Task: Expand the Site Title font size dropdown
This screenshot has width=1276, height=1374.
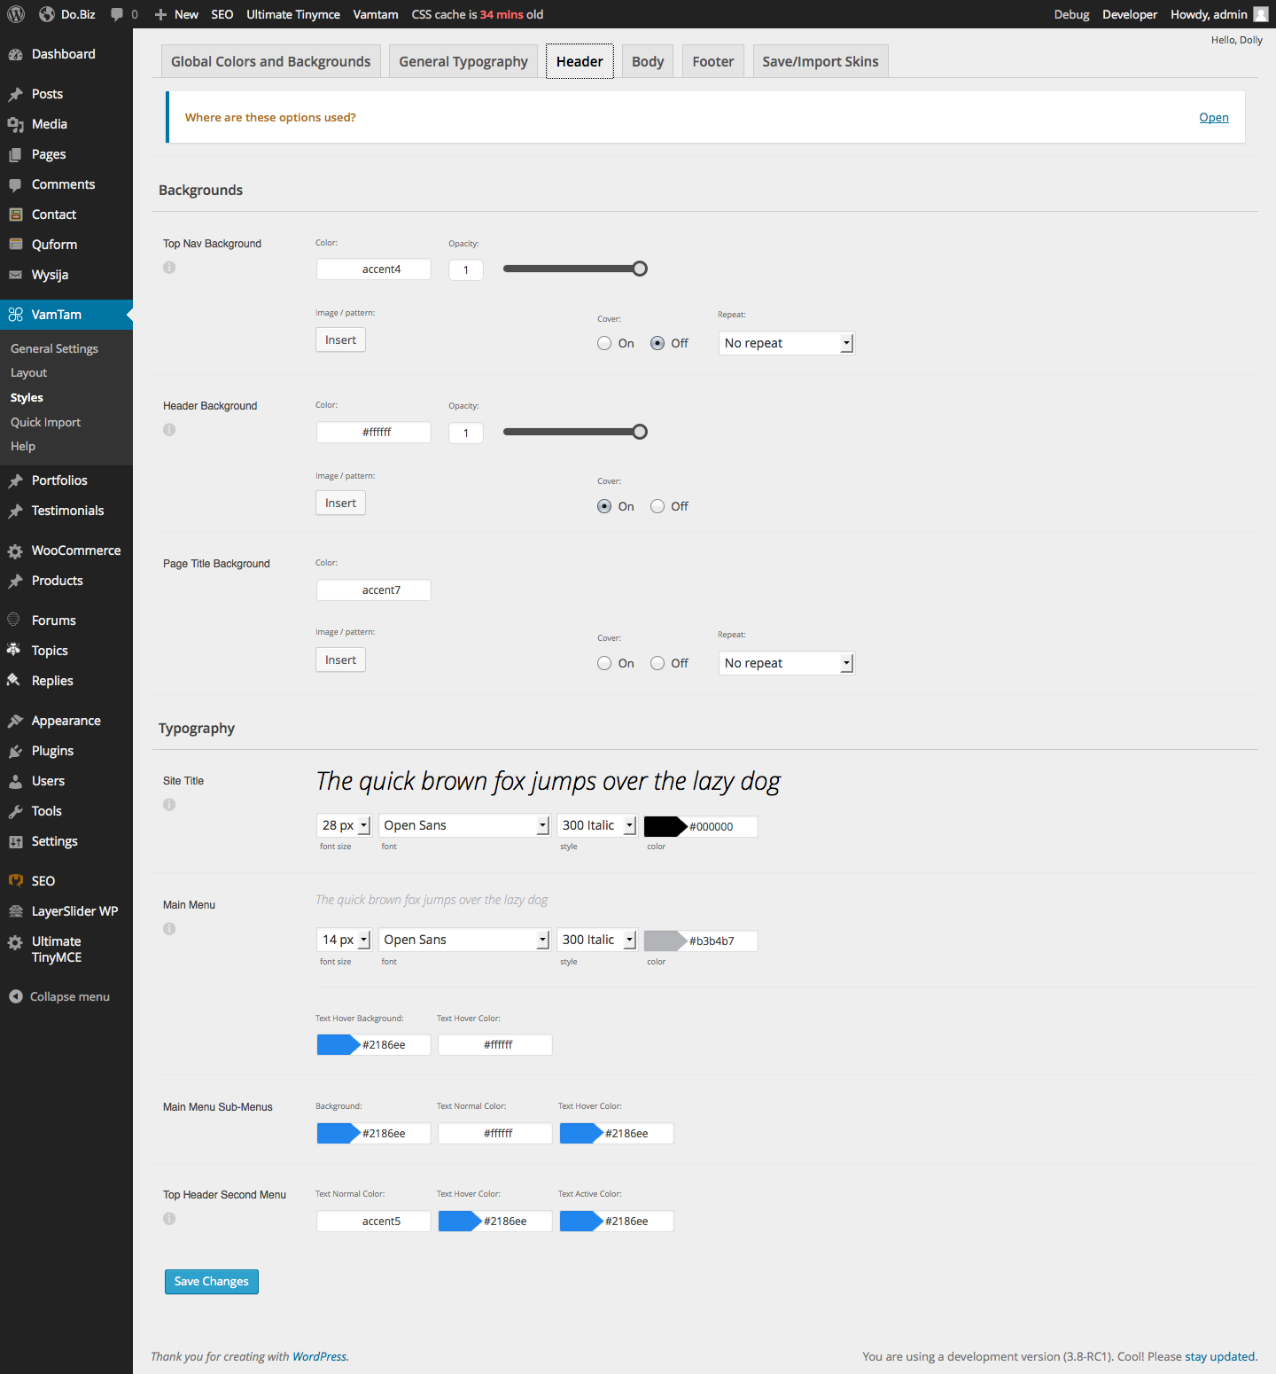Action: click(x=343, y=825)
